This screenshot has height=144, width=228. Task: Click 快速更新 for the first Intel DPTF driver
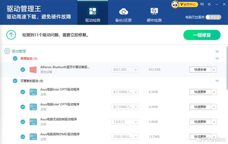[200, 92]
